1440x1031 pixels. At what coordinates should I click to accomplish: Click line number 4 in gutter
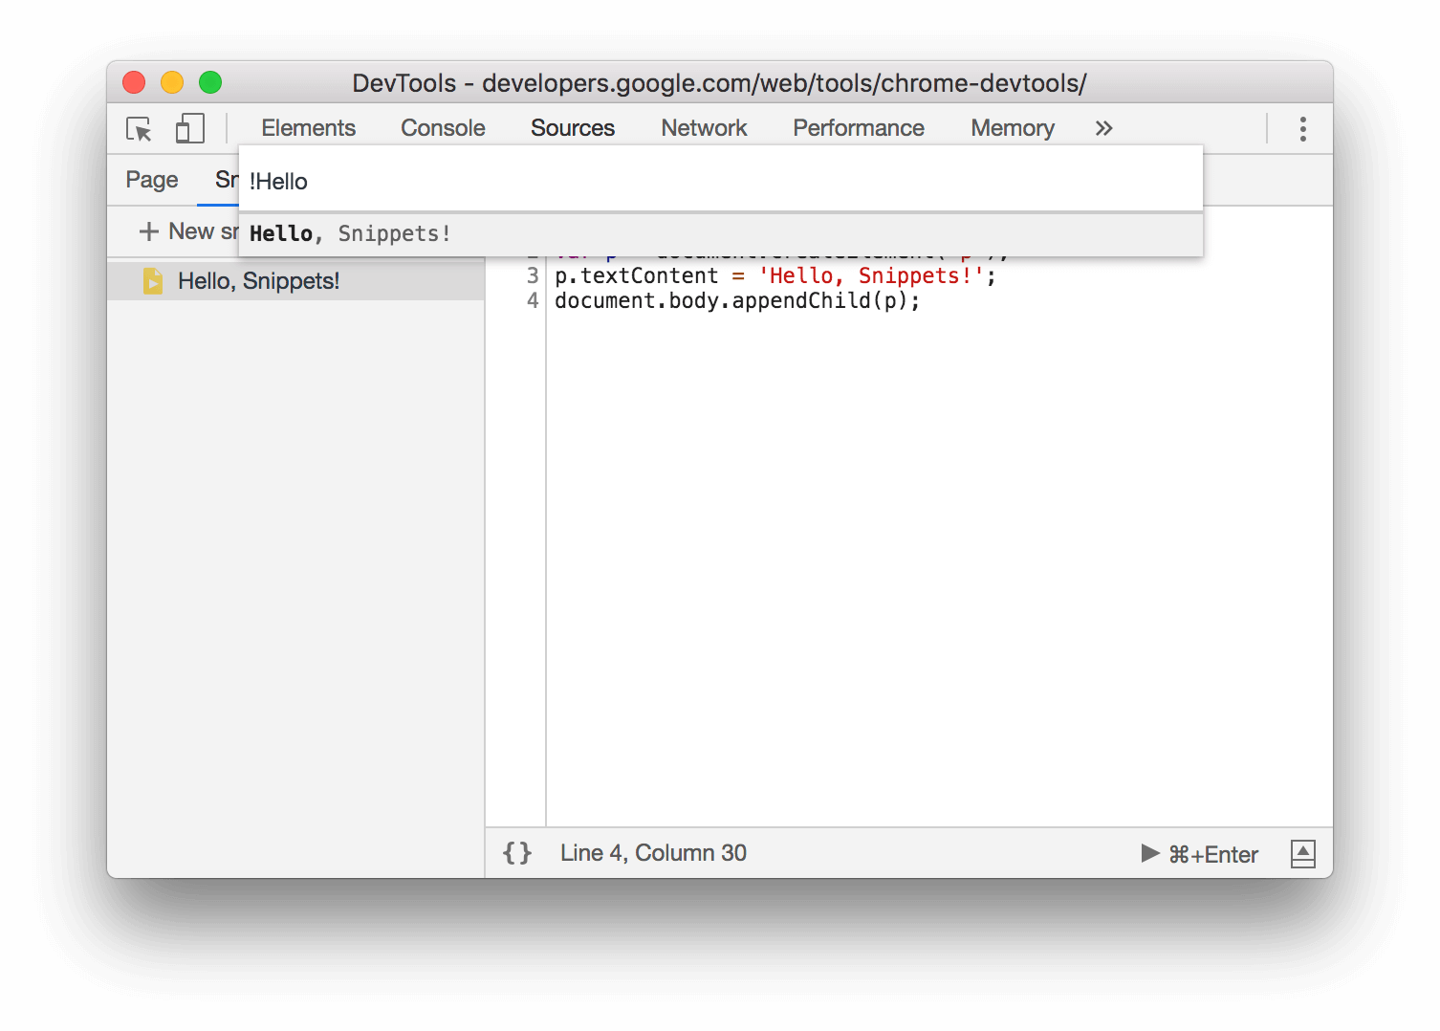pos(533,301)
